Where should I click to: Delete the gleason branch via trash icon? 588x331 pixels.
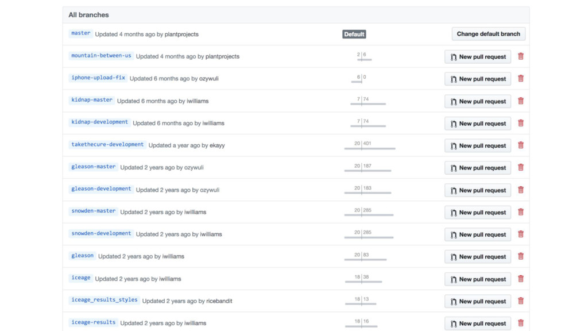[x=520, y=256]
